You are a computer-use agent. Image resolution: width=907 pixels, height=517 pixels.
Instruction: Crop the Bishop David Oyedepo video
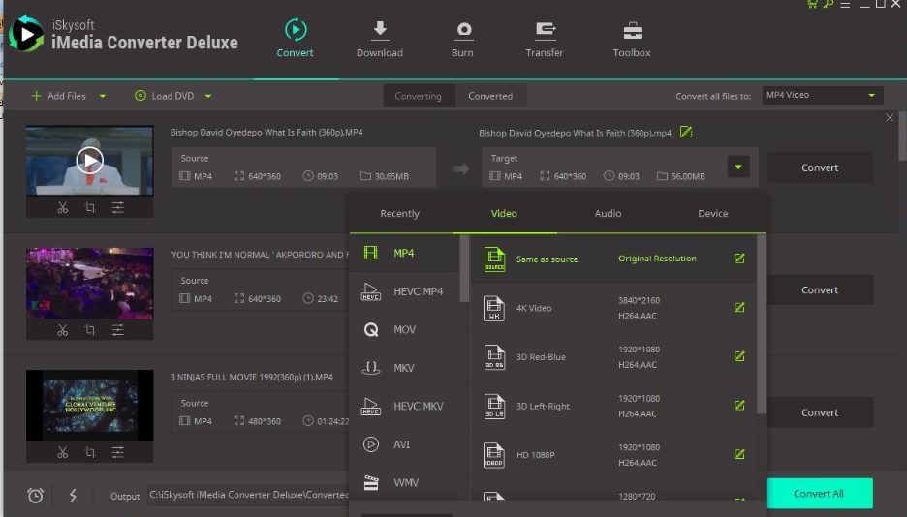click(x=90, y=207)
